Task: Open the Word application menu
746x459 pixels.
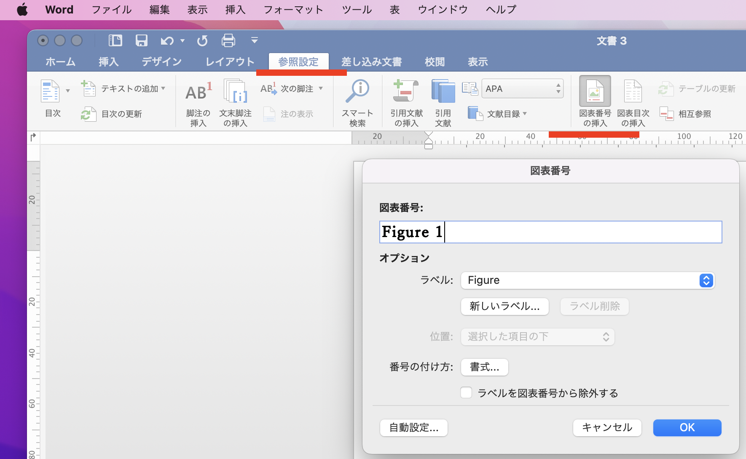Action: [59, 9]
